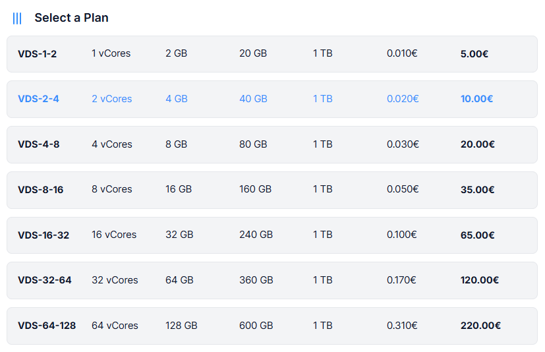This screenshot has height=352, width=545.
Task: Pick the VDS-8-16 plan
Action: 41,190
